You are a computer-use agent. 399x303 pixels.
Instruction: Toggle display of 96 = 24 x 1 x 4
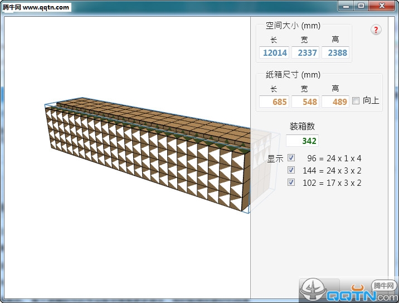click(291, 158)
